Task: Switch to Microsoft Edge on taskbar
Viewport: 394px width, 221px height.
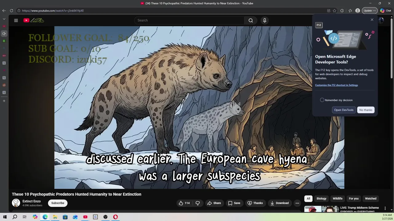Action: click(x=45, y=217)
